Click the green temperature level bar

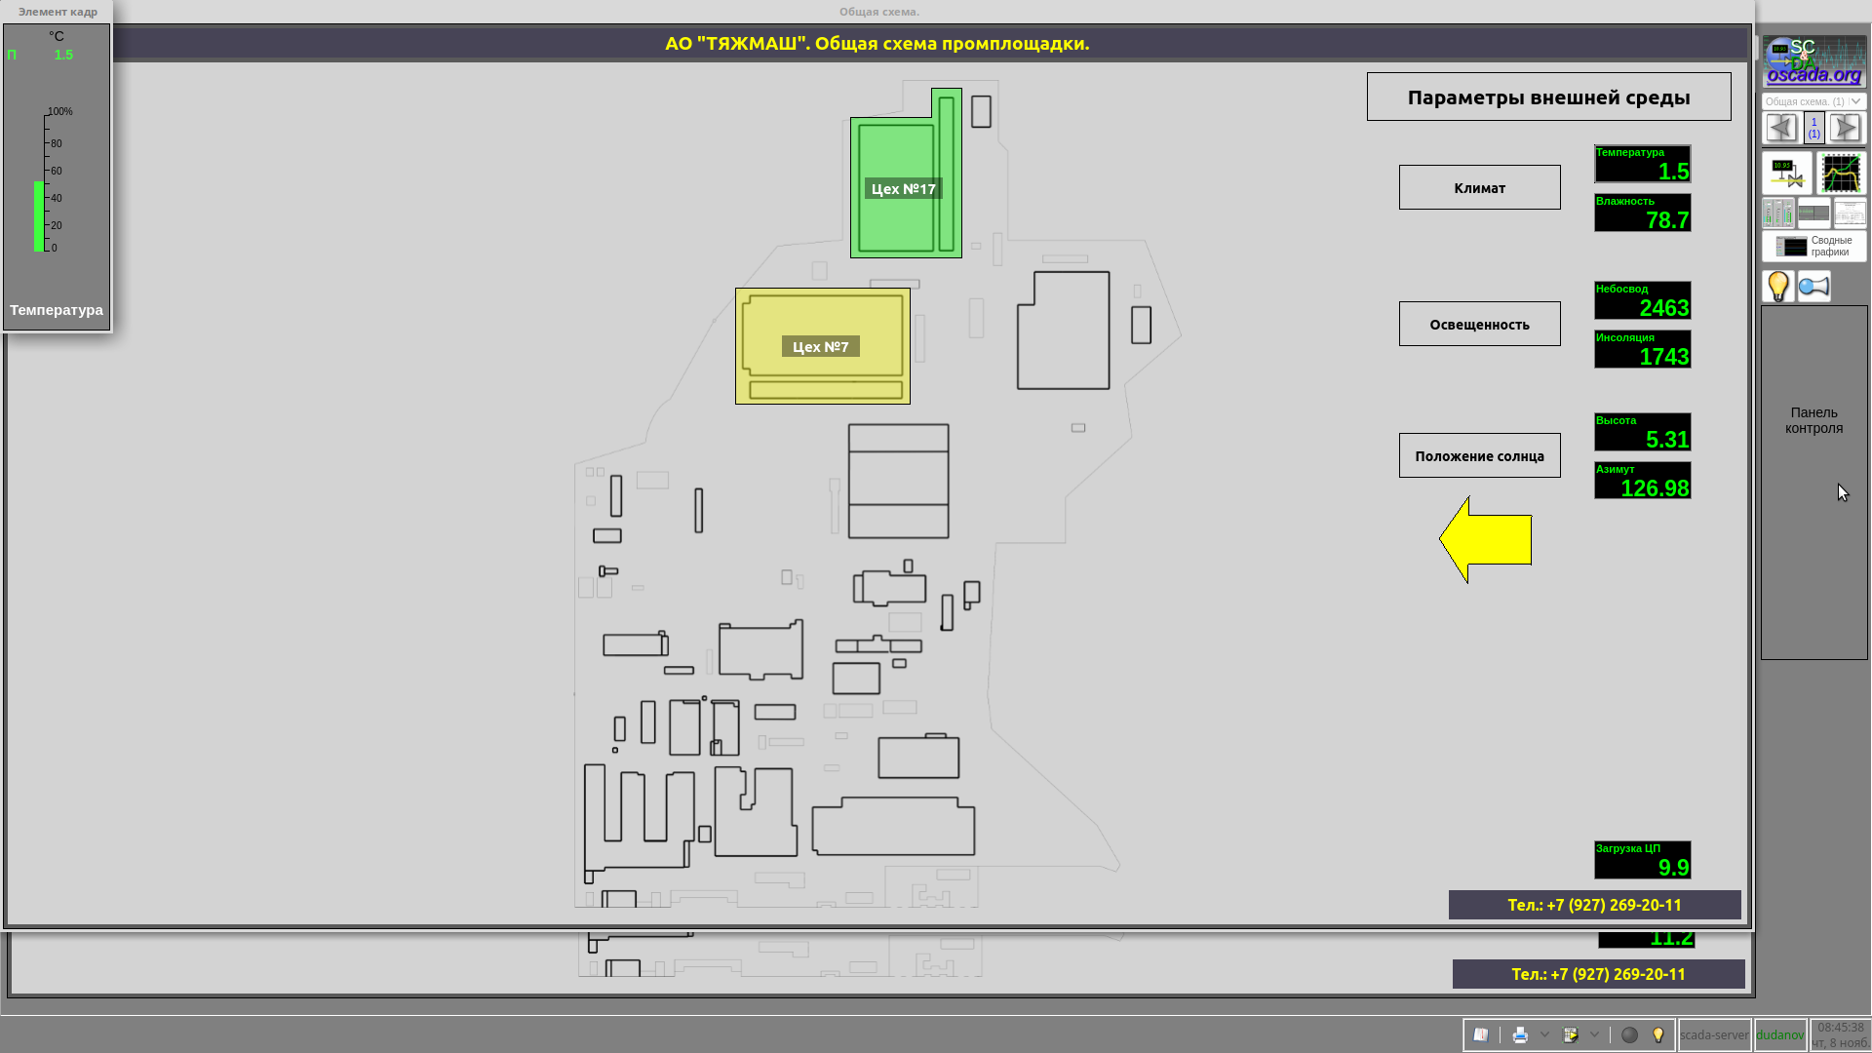(39, 216)
